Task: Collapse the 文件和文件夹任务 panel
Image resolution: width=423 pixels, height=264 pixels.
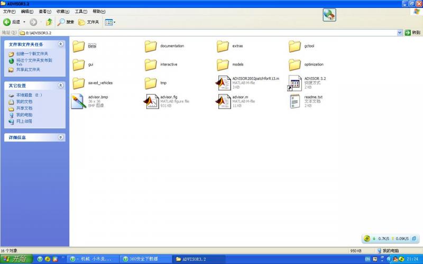Action: [x=61, y=44]
